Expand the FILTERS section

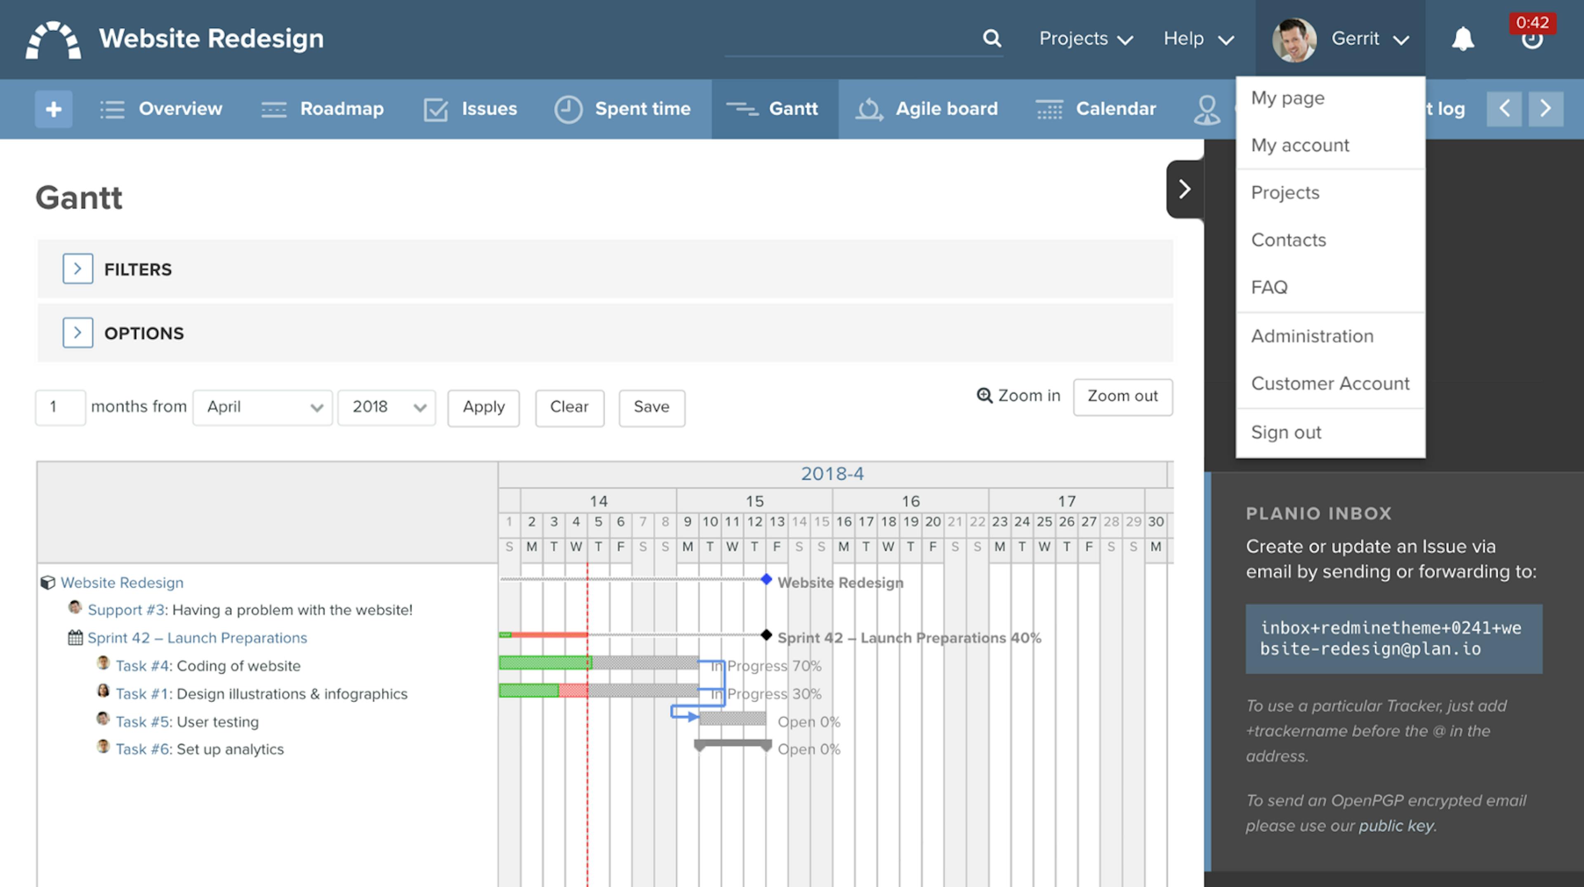coord(78,269)
